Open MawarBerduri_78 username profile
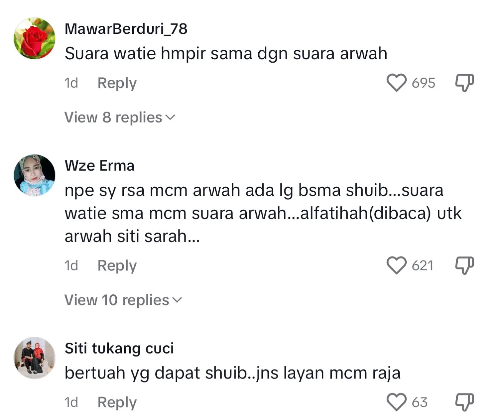 point(126,29)
